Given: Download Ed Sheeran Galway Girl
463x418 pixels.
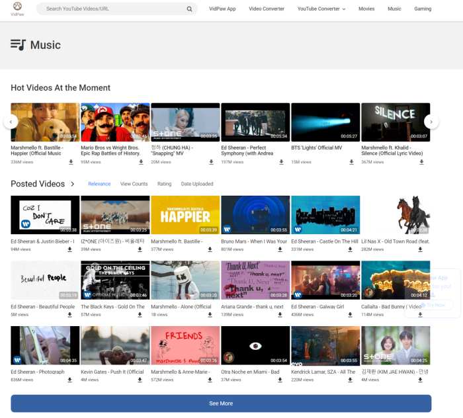Looking at the screenshot, I should click(x=350, y=315).
